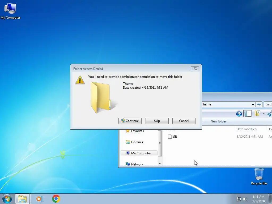
Task: Click the Windows Explorer taskbar icon
Action: point(22,199)
